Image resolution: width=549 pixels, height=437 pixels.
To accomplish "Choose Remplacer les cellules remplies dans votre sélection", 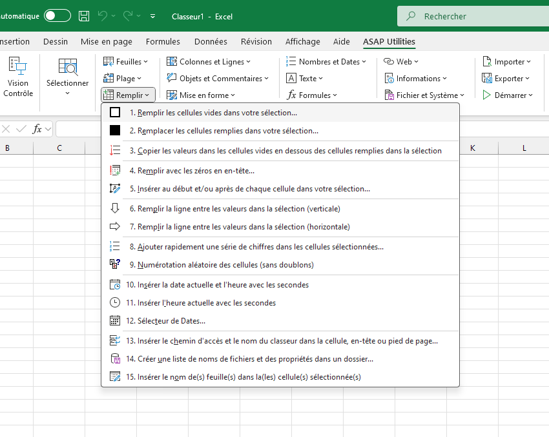I will pyautogui.click(x=280, y=131).
